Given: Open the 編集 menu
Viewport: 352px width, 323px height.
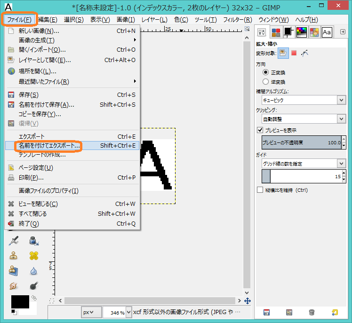Looking at the screenshot, I should [48, 20].
